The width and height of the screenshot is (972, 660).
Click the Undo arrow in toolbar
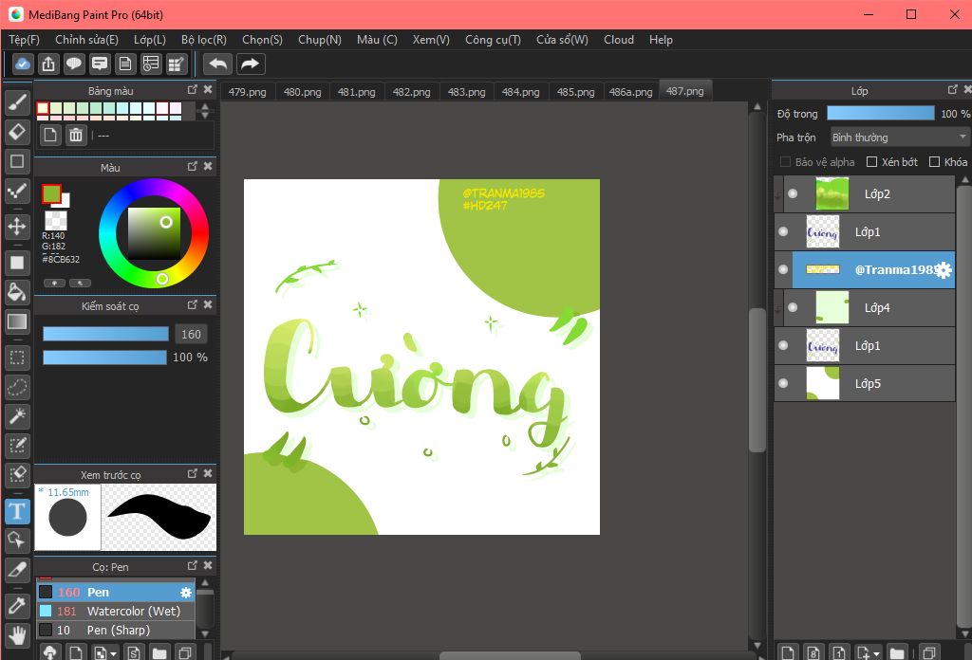(x=217, y=64)
